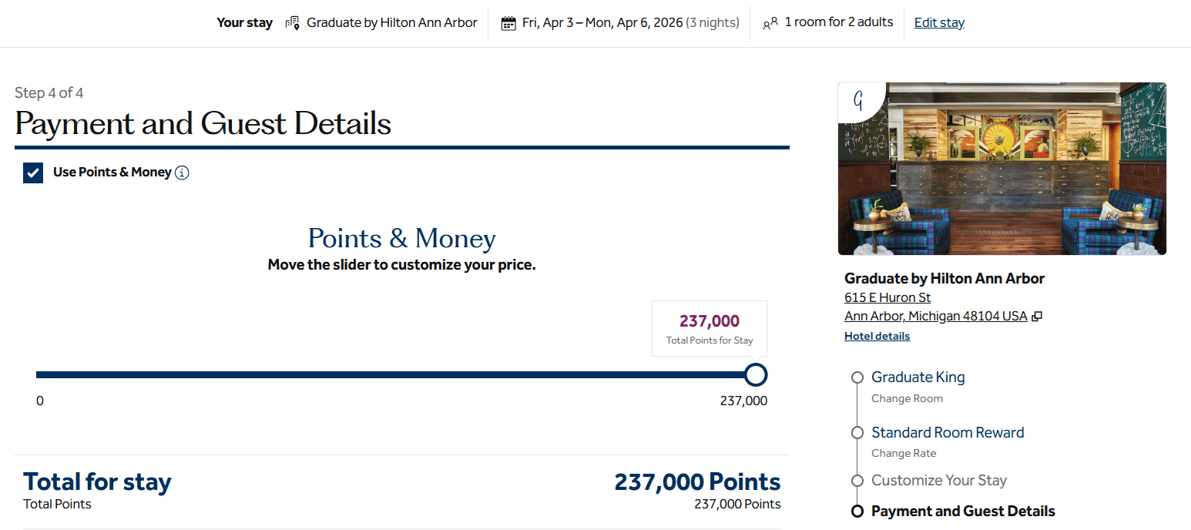Open the 615 E Huron St address link
This screenshot has height=530, width=1191.
coord(887,297)
